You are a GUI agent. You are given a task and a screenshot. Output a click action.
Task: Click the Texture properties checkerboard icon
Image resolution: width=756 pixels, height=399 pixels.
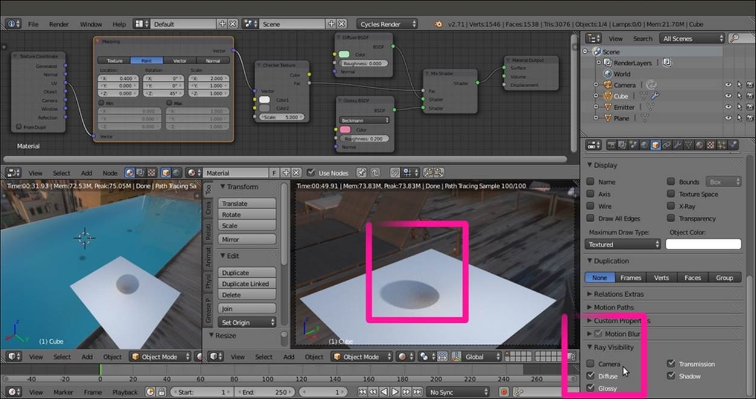[711, 145]
